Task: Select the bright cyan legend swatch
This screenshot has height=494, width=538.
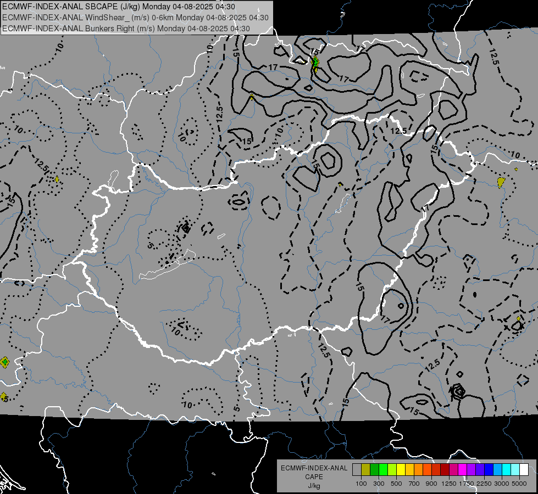Action: [x=507, y=470]
